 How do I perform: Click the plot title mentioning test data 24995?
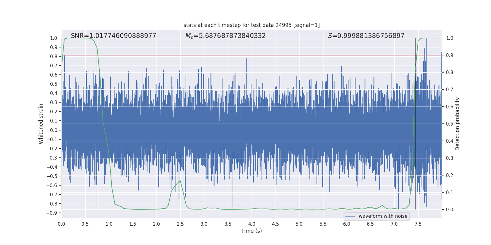pos(251,25)
